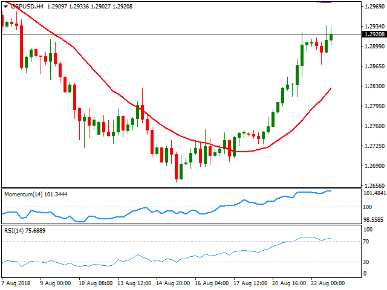Click the 1.27250 price scale value

coord(375,146)
